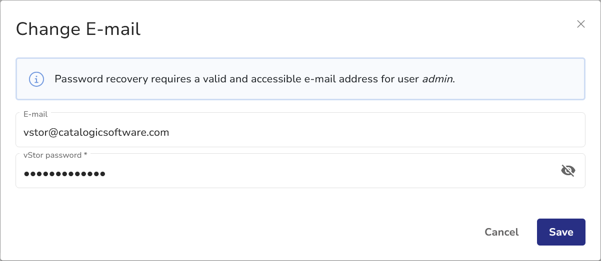Show the vStor password with eye icon

(568, 171)
